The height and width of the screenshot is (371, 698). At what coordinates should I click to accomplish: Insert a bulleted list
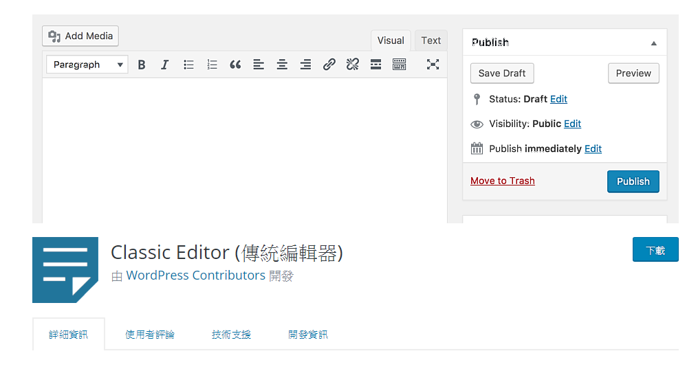188,65
